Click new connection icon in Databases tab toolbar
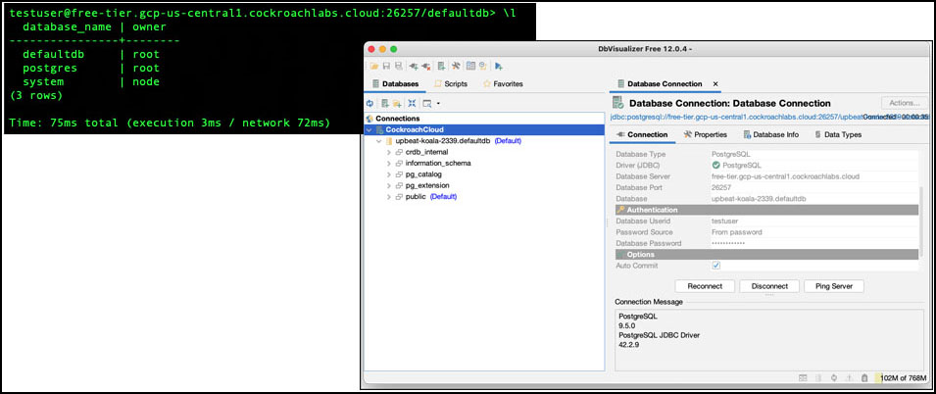Viewport: 936px width, 394px height. 385,103
